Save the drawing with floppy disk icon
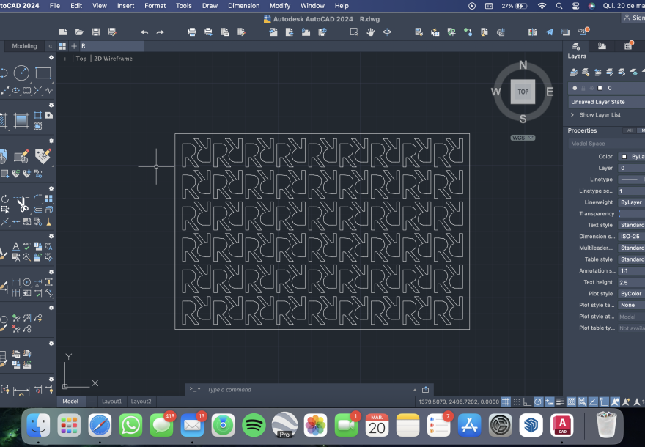 [x=96, y=32]
